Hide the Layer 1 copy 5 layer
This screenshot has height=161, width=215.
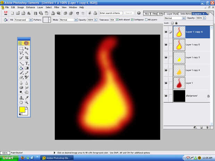click(x=166, y=45)
